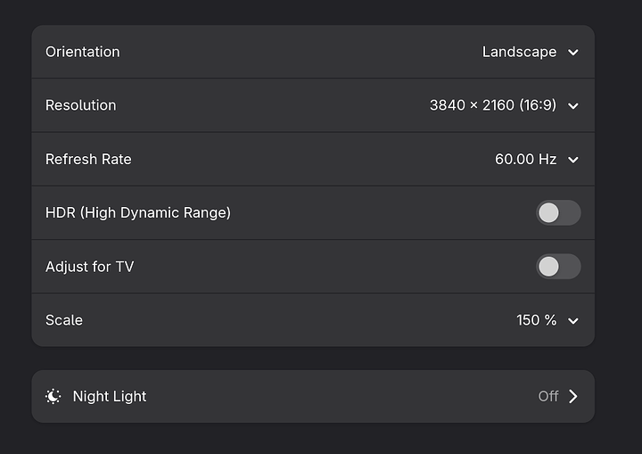Screen dimensions: 642x454
Task: Select the Scale row label
Action: pyautogui.click(x=64, y=320)
